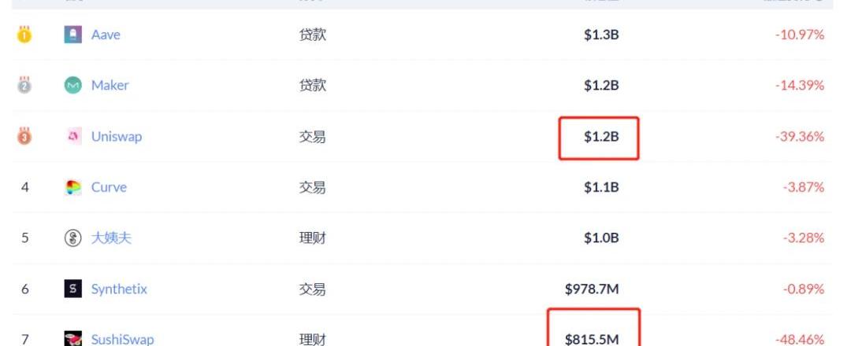
Task: Go to the Curve project page
Action: (109, 187)
